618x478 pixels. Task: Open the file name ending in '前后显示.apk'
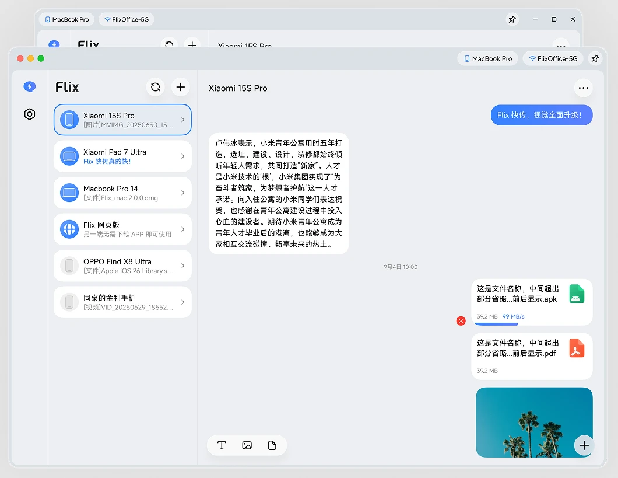coord(518,294)
